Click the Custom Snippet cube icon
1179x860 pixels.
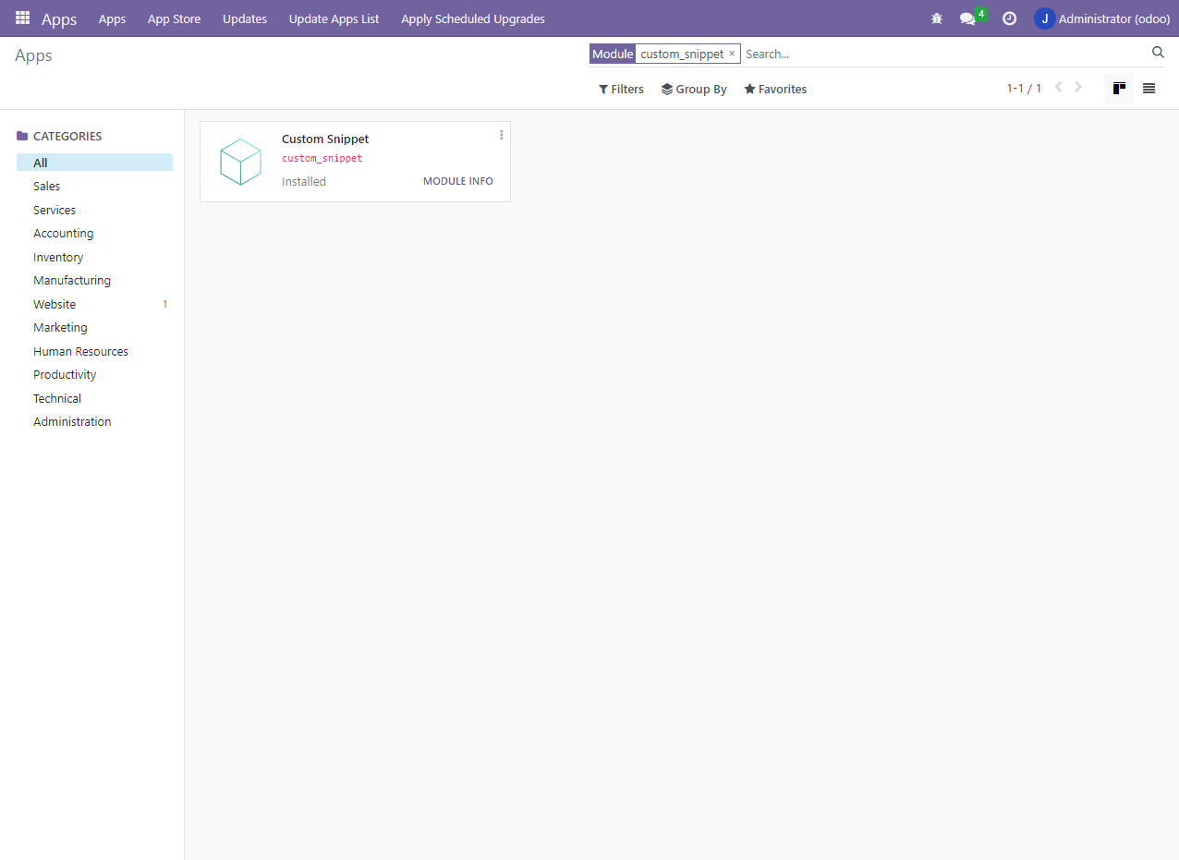click(241, 162)
